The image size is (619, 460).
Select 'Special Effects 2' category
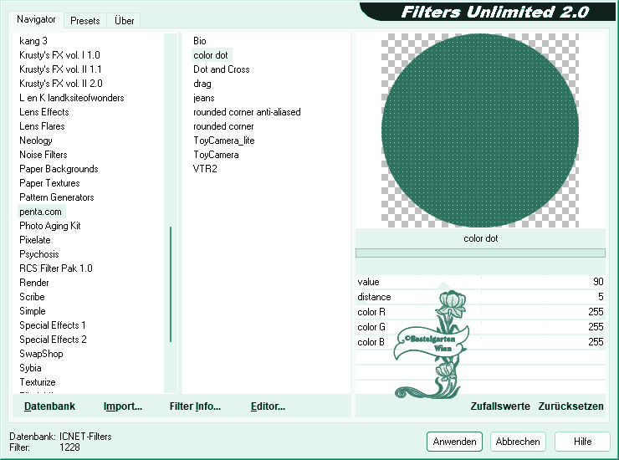tap(53, 340)
